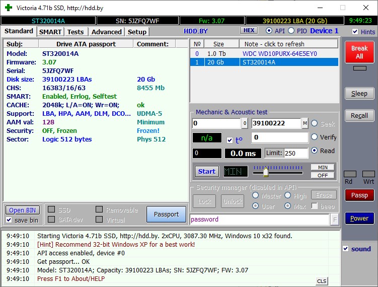Switch to the SMART tab
This screenshot has height=287, width=378.
[x=50, y=32]
